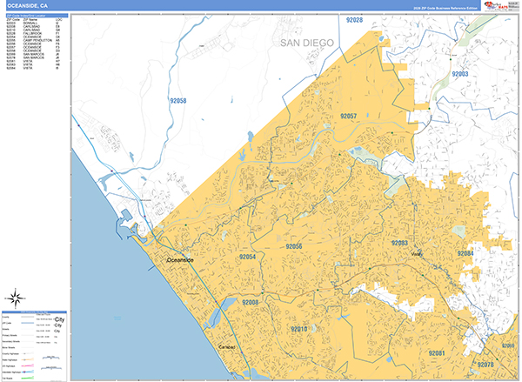Click the Oceanside city label on the map
The image size is (522, 382).
coord(182,259)
